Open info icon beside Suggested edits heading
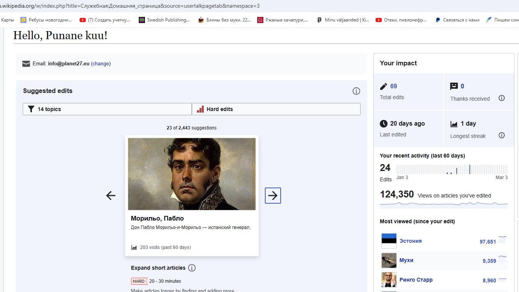 pyautogui.click(x=356, y=91)
